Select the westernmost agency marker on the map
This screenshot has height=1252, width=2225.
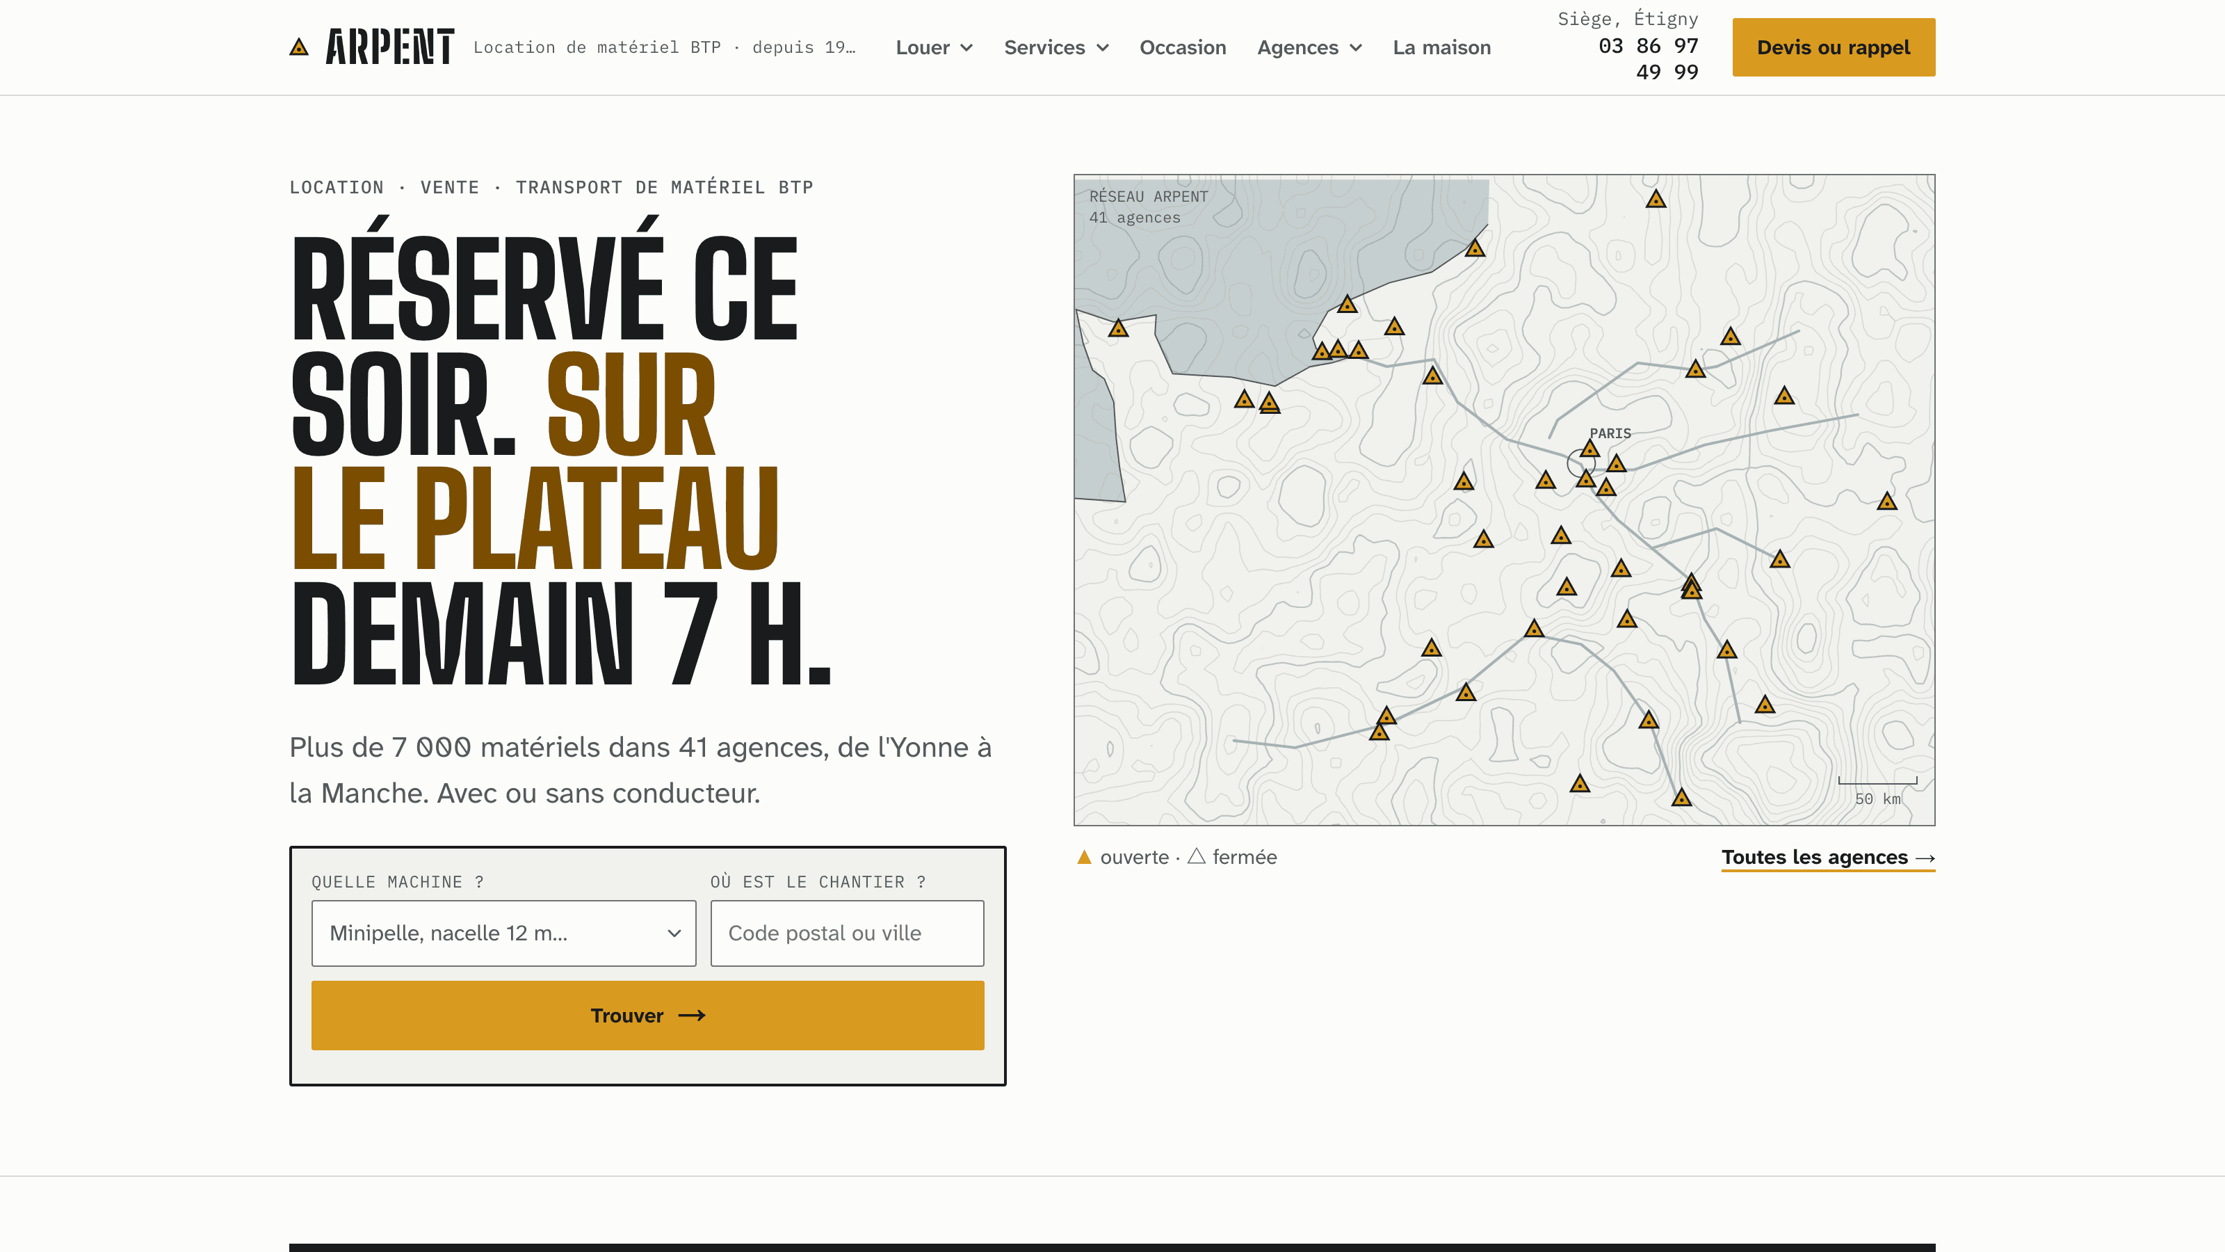[1119, 329]
